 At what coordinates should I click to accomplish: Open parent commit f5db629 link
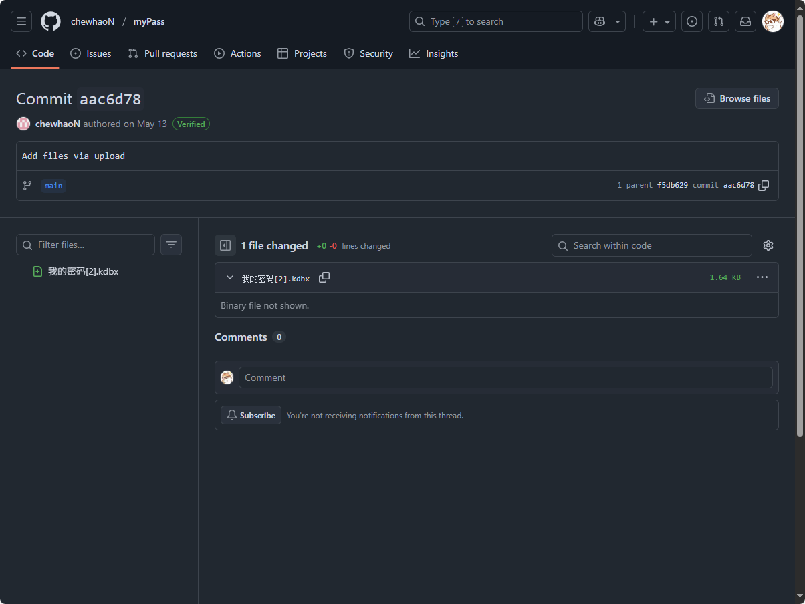(672, 186)
